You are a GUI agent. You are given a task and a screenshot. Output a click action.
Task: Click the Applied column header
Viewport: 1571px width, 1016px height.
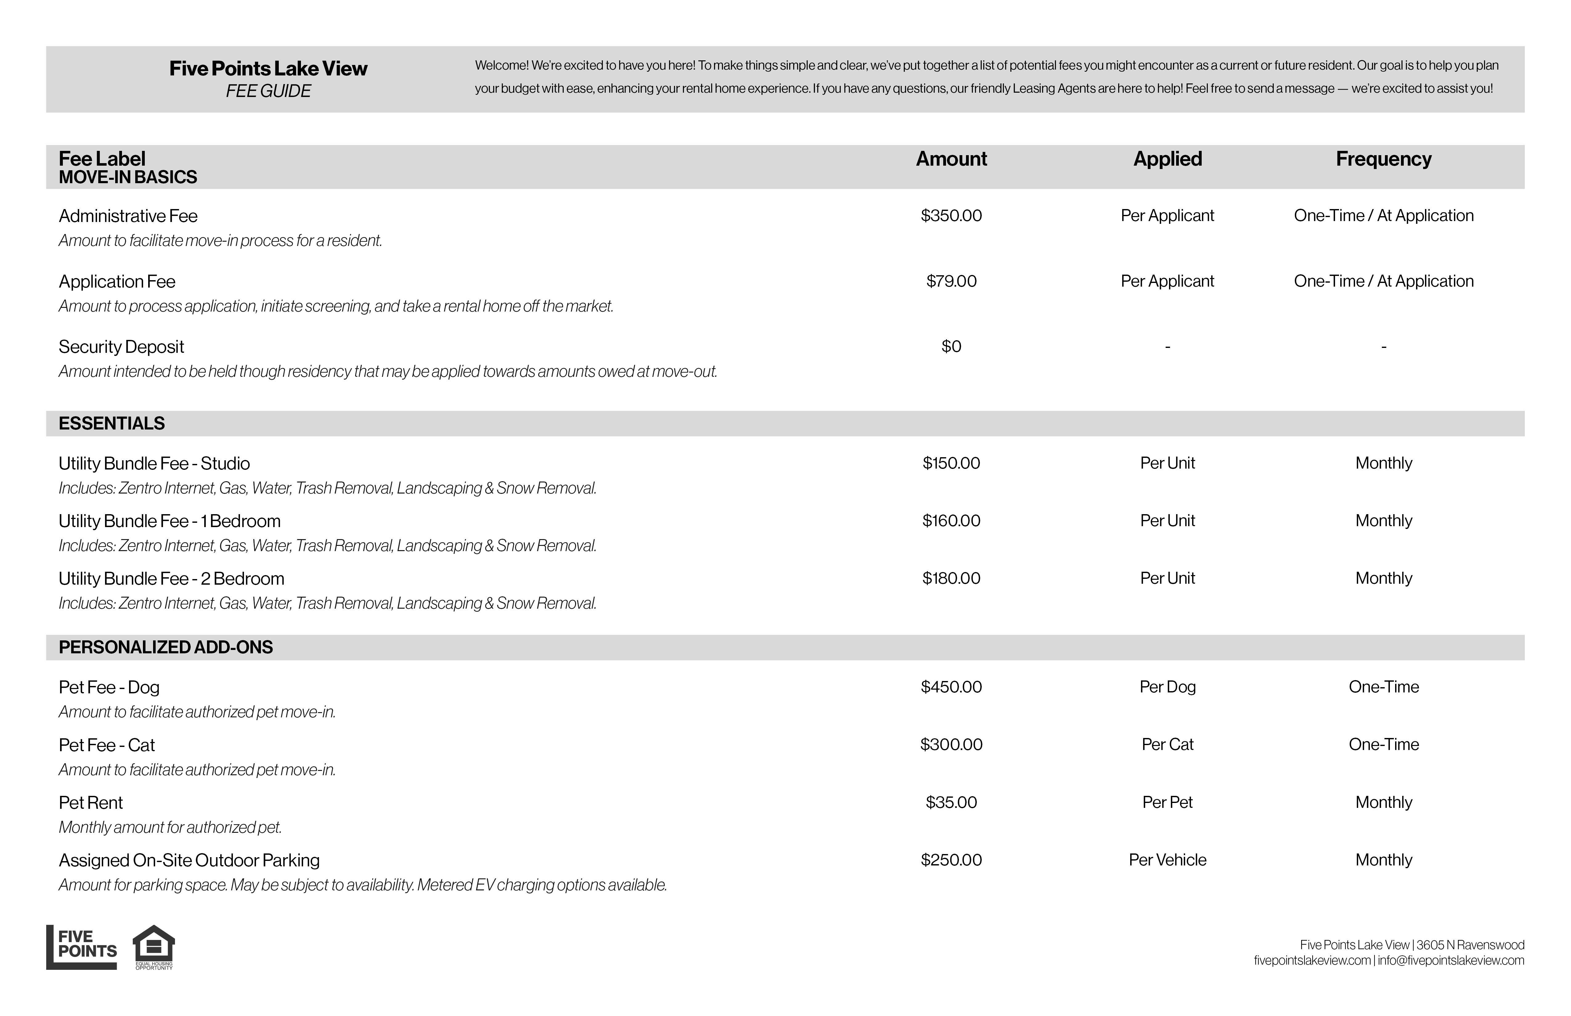[x=1167, y=159]
